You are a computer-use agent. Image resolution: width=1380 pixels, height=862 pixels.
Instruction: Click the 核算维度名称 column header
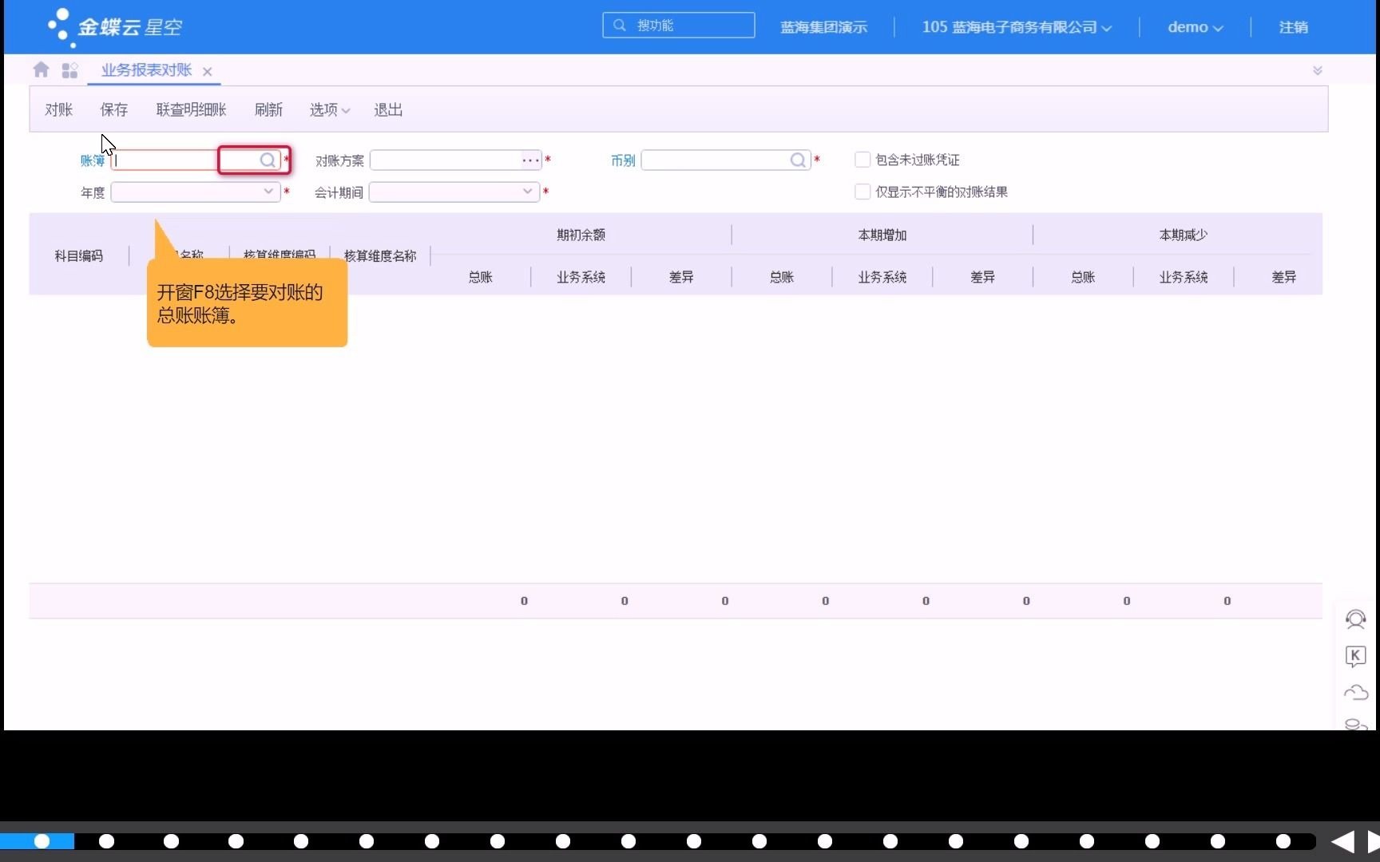(380, 256)
